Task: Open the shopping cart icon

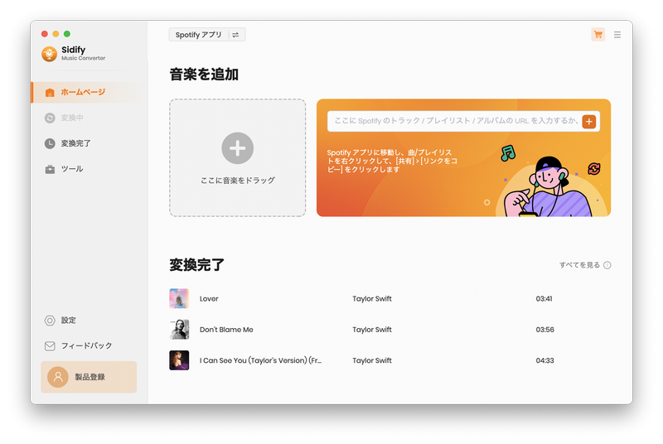Action: coord(598,35)
